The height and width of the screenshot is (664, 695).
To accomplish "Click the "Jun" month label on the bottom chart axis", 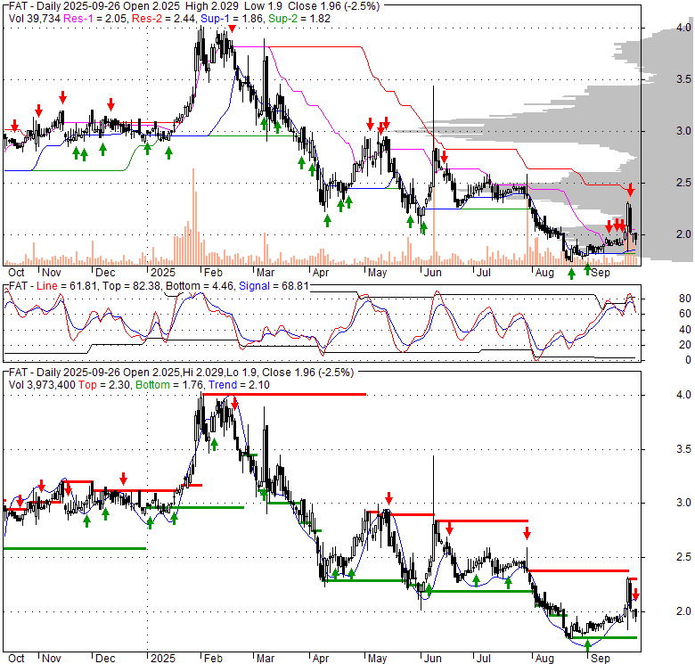I will [x=433, y=659].
